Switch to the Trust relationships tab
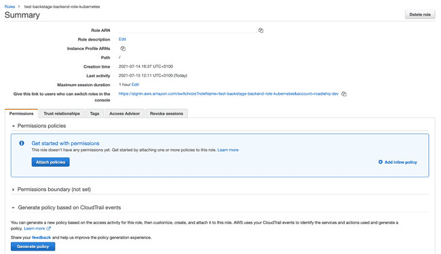441x254 pixels. [x=62, y=113]
